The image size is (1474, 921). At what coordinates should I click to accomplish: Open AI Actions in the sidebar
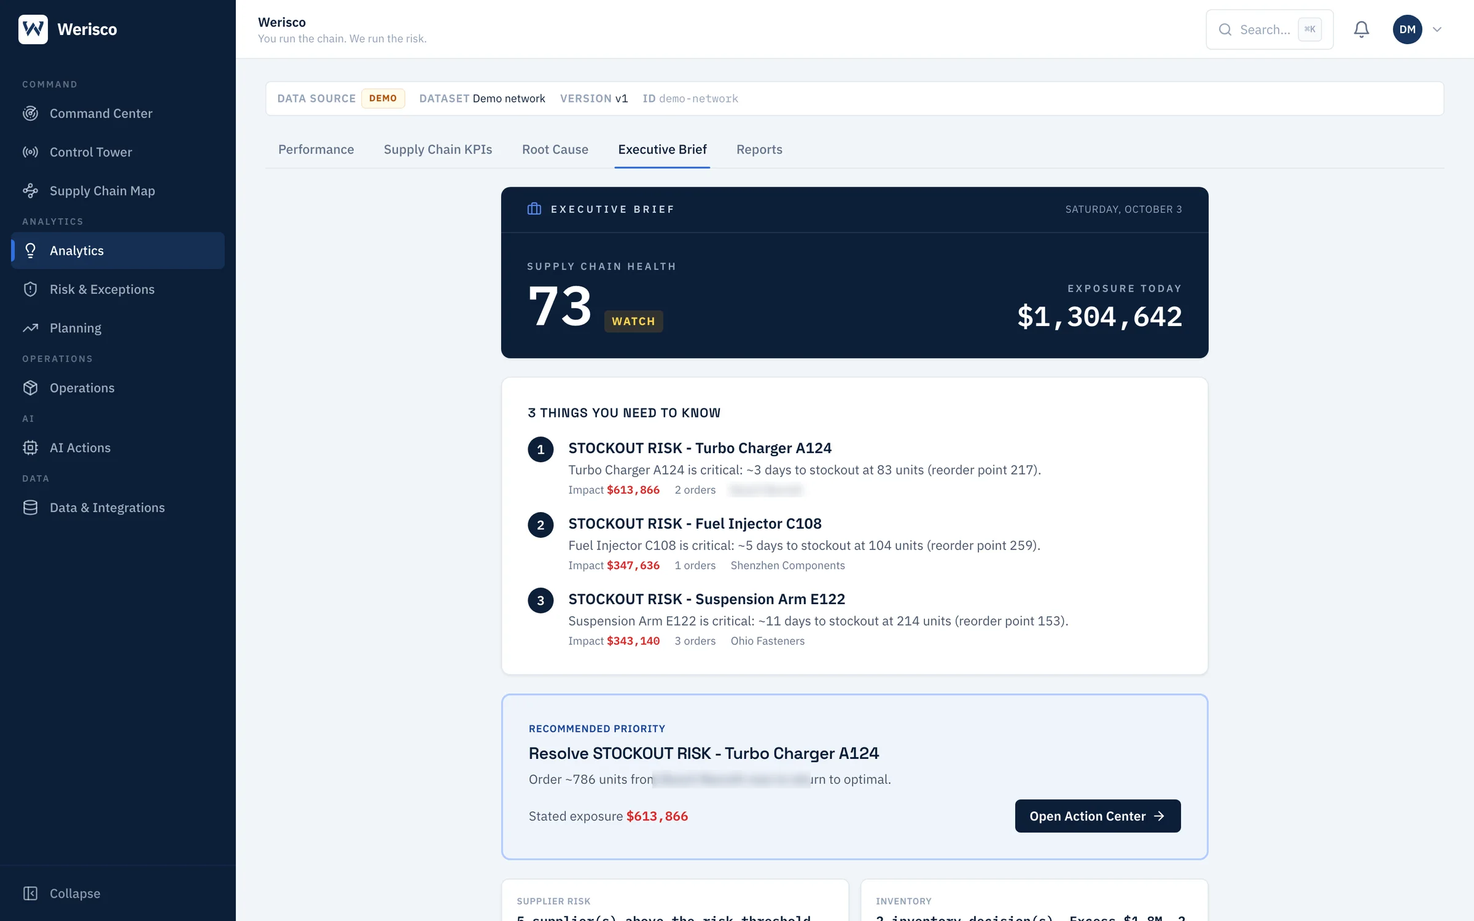click(x=117, y=448)
